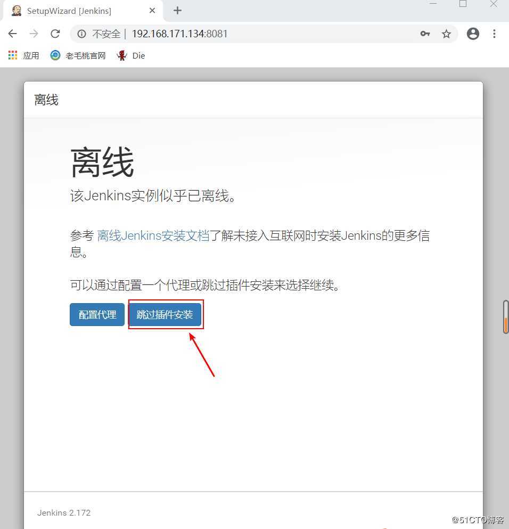509x529 pixels.
Task: Click the 配置代理 button
Action: tap(97, 314)
